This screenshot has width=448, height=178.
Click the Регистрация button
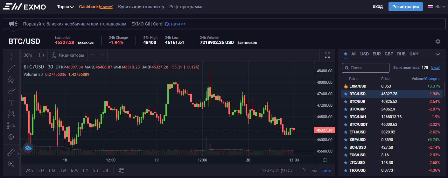point(406,7)
